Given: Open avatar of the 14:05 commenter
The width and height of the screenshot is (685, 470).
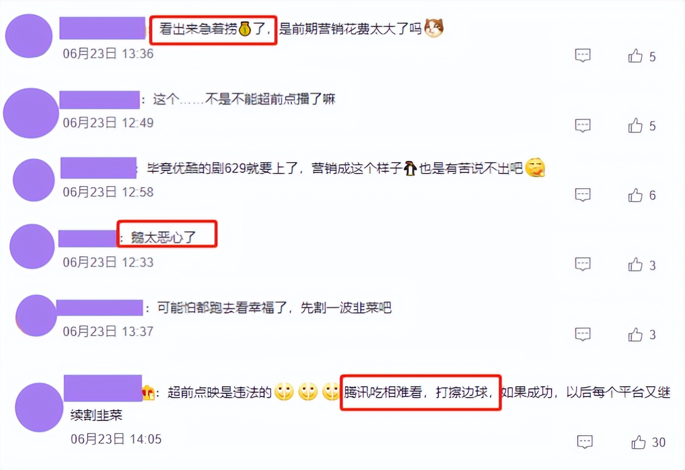Looking at the screenshot, I should 39,407.
